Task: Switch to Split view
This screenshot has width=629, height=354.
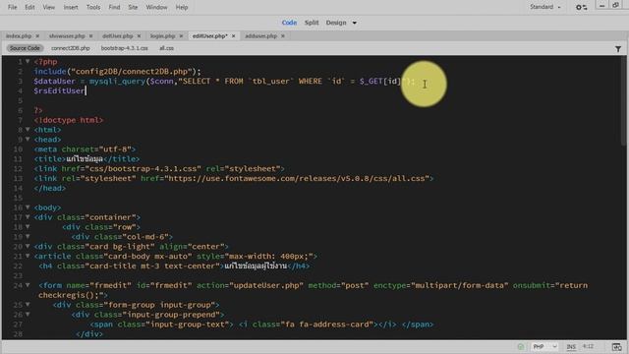Action: coord(312,23)
